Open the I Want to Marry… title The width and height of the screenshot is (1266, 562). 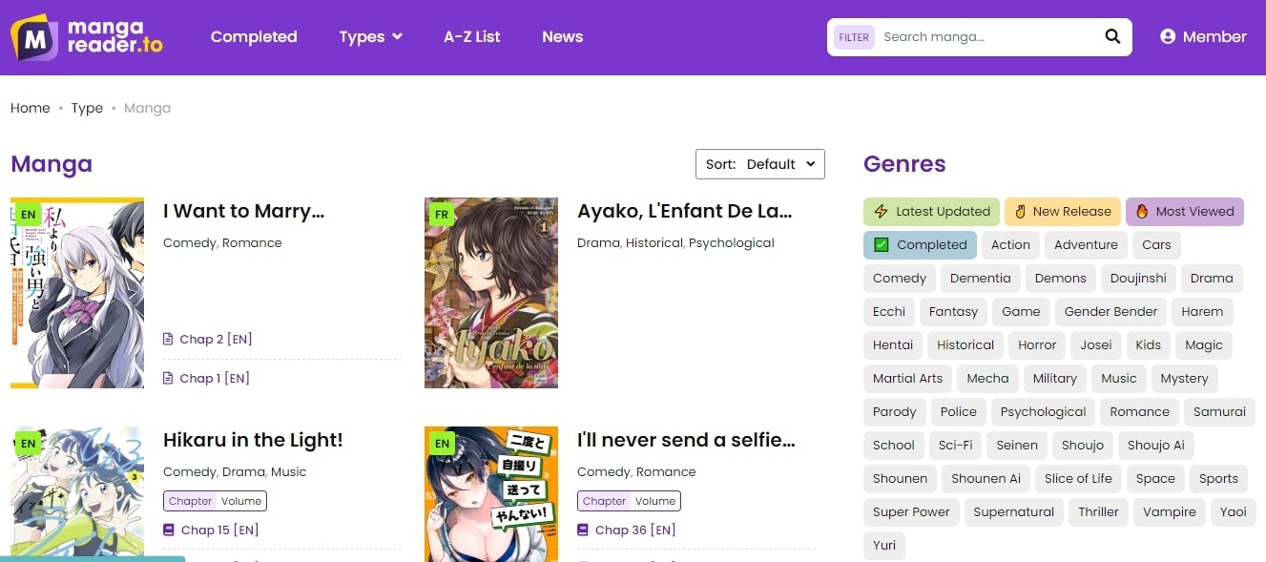[x=243, y=212]
